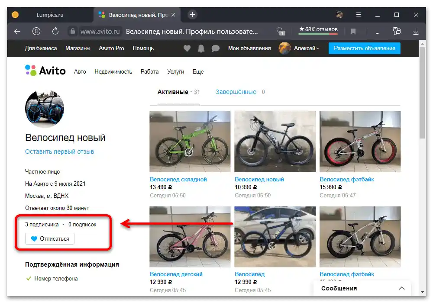Image resolution: width=433 pixels, height=303 pixels.
Task: Bookmark this page with the bookmark icon
Action: coord(353,32)
